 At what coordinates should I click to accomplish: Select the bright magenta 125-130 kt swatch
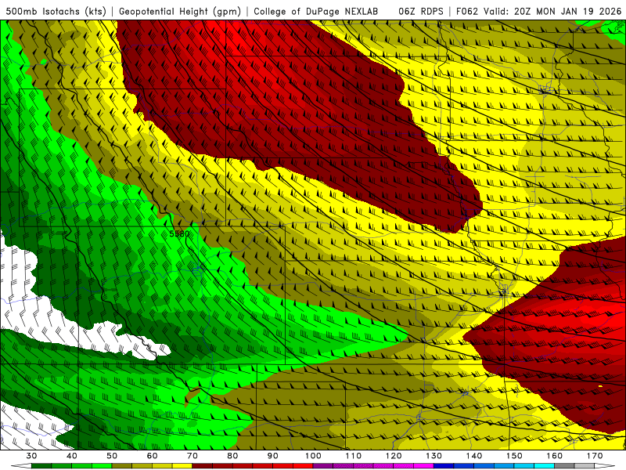[x=424, y=466]
